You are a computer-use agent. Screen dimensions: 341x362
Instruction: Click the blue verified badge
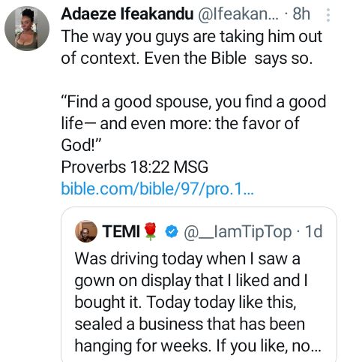[172, 231]
